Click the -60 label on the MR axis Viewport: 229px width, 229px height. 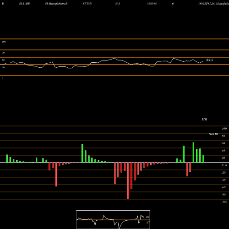click(224, 187)
